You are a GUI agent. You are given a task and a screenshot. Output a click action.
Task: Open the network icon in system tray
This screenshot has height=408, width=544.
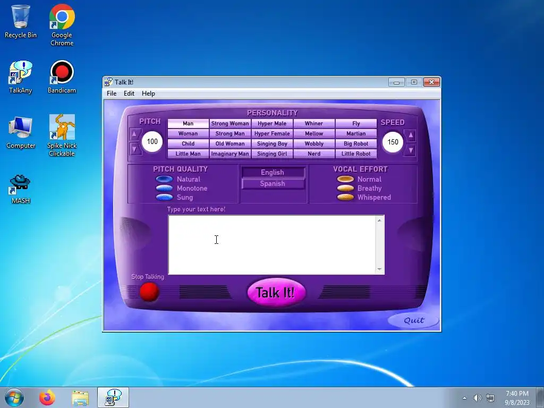coord(490,398)
